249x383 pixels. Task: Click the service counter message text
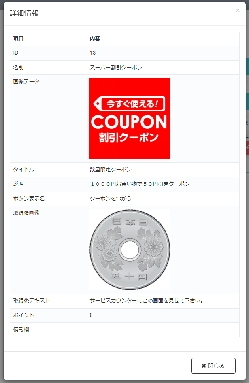click(147, 301)
